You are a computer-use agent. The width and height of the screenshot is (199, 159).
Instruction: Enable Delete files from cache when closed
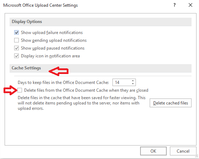pos(20,90)
